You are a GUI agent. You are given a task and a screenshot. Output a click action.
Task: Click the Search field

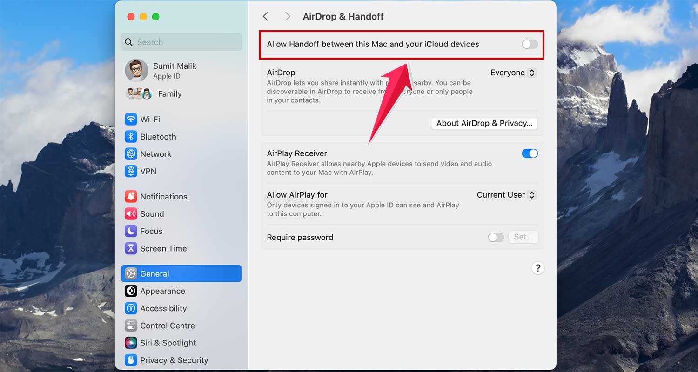click(181, 42)
